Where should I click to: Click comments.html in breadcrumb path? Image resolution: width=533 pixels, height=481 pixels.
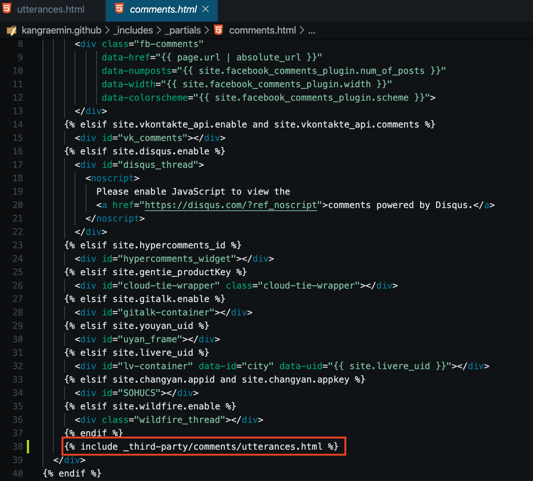pyautogui.click(x=262, y=30)
